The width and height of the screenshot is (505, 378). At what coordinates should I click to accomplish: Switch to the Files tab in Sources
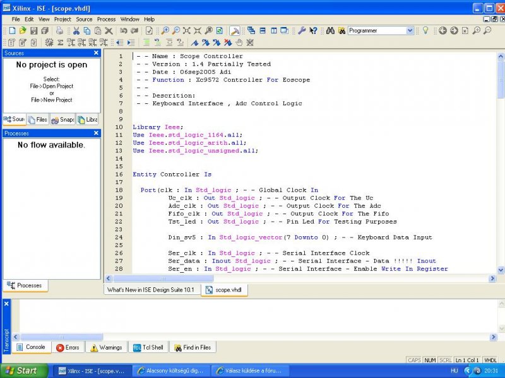[38, 119]
